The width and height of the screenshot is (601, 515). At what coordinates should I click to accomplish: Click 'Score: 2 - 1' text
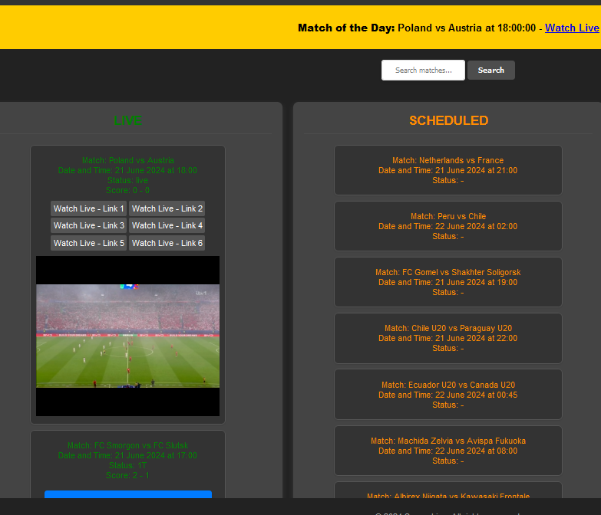(x=127, y=475)
